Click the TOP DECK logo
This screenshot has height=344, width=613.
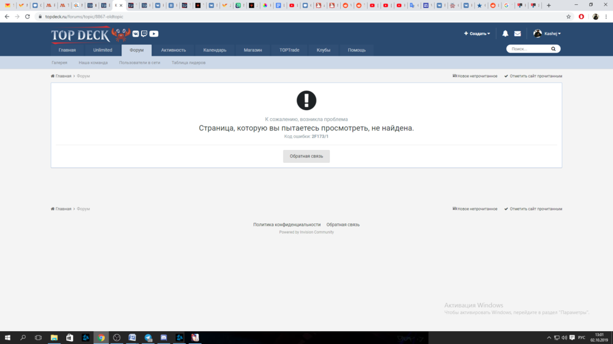point(80,36)
